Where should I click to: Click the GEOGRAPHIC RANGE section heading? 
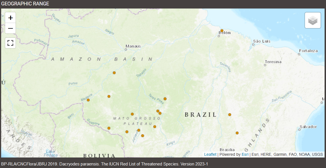point(25,4)
